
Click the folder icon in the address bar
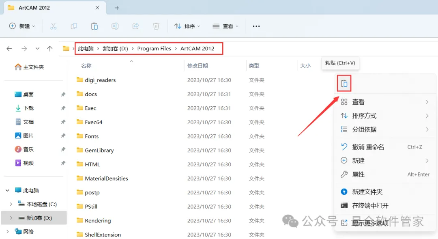66,48
